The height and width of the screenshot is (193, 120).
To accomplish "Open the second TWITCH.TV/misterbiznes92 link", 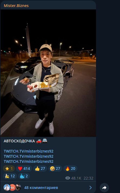I will point(29,156).
